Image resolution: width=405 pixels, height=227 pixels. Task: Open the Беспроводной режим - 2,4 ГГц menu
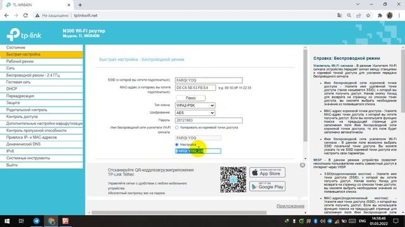pos(41,75)
